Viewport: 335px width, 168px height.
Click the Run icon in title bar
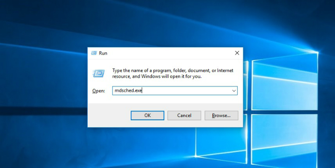[x=94, y=53]
